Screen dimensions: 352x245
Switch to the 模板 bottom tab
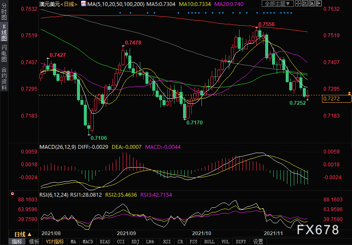[34, 242]
